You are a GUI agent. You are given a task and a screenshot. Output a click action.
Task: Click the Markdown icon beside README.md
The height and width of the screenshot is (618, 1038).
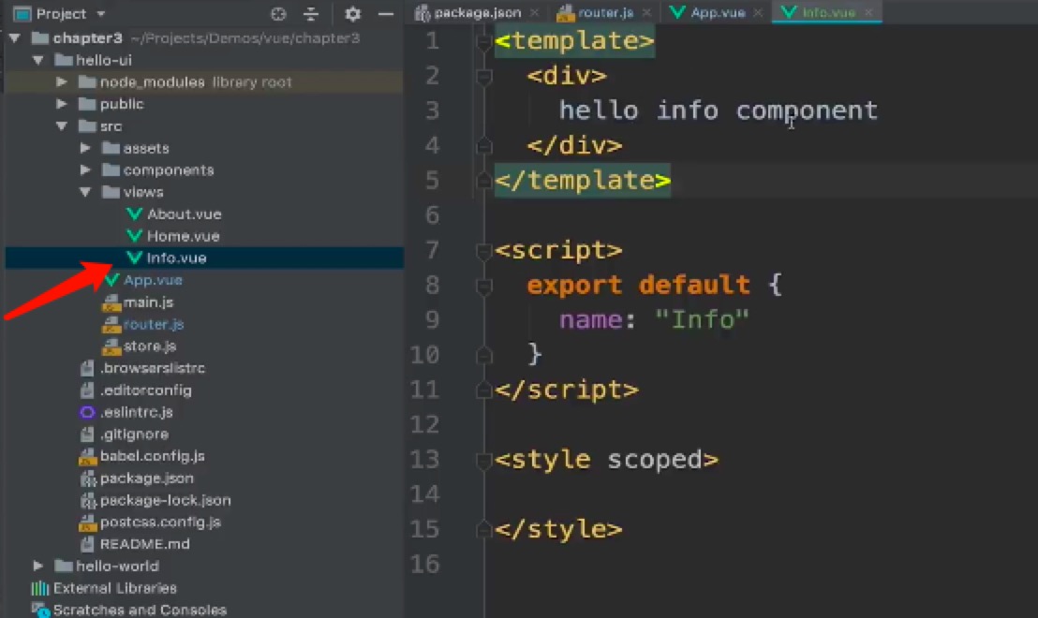87,544
